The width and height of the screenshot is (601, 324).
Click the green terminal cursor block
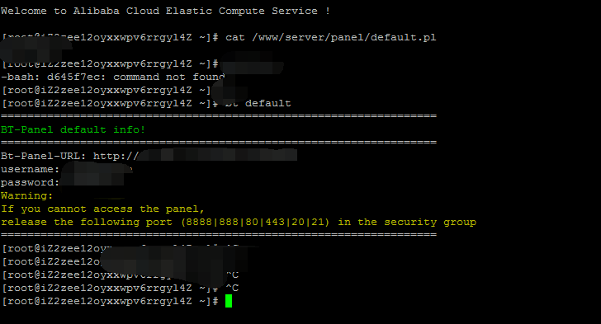pos(229,301)
